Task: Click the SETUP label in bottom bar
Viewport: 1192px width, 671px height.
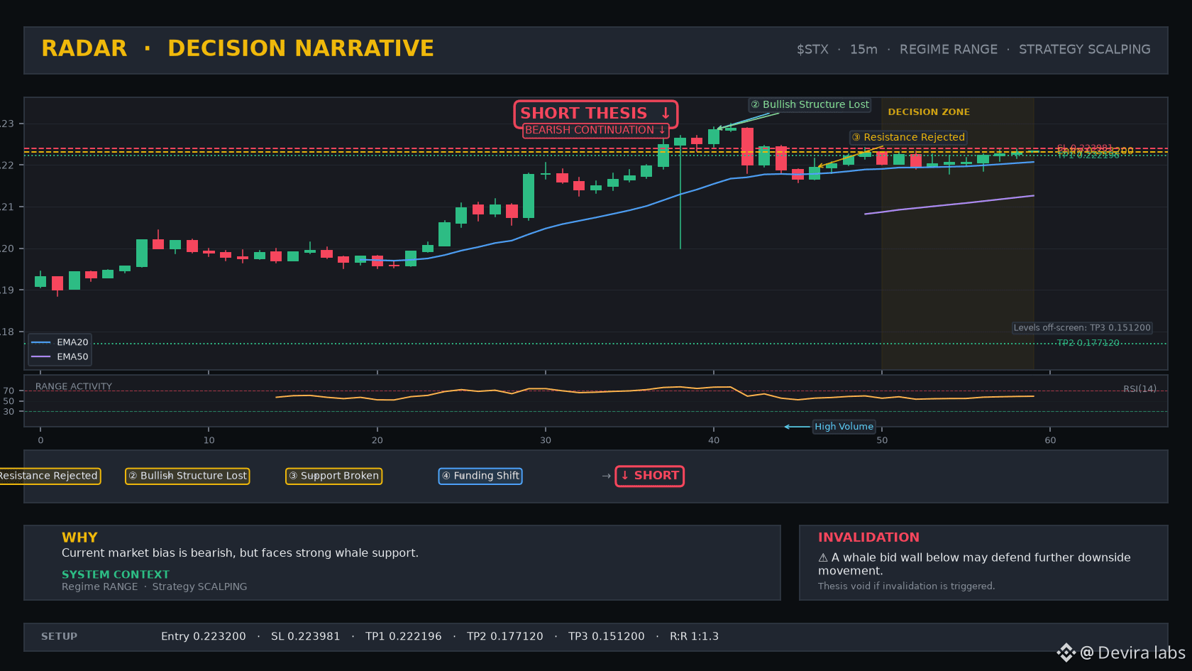Action: [x=59, y=637]
